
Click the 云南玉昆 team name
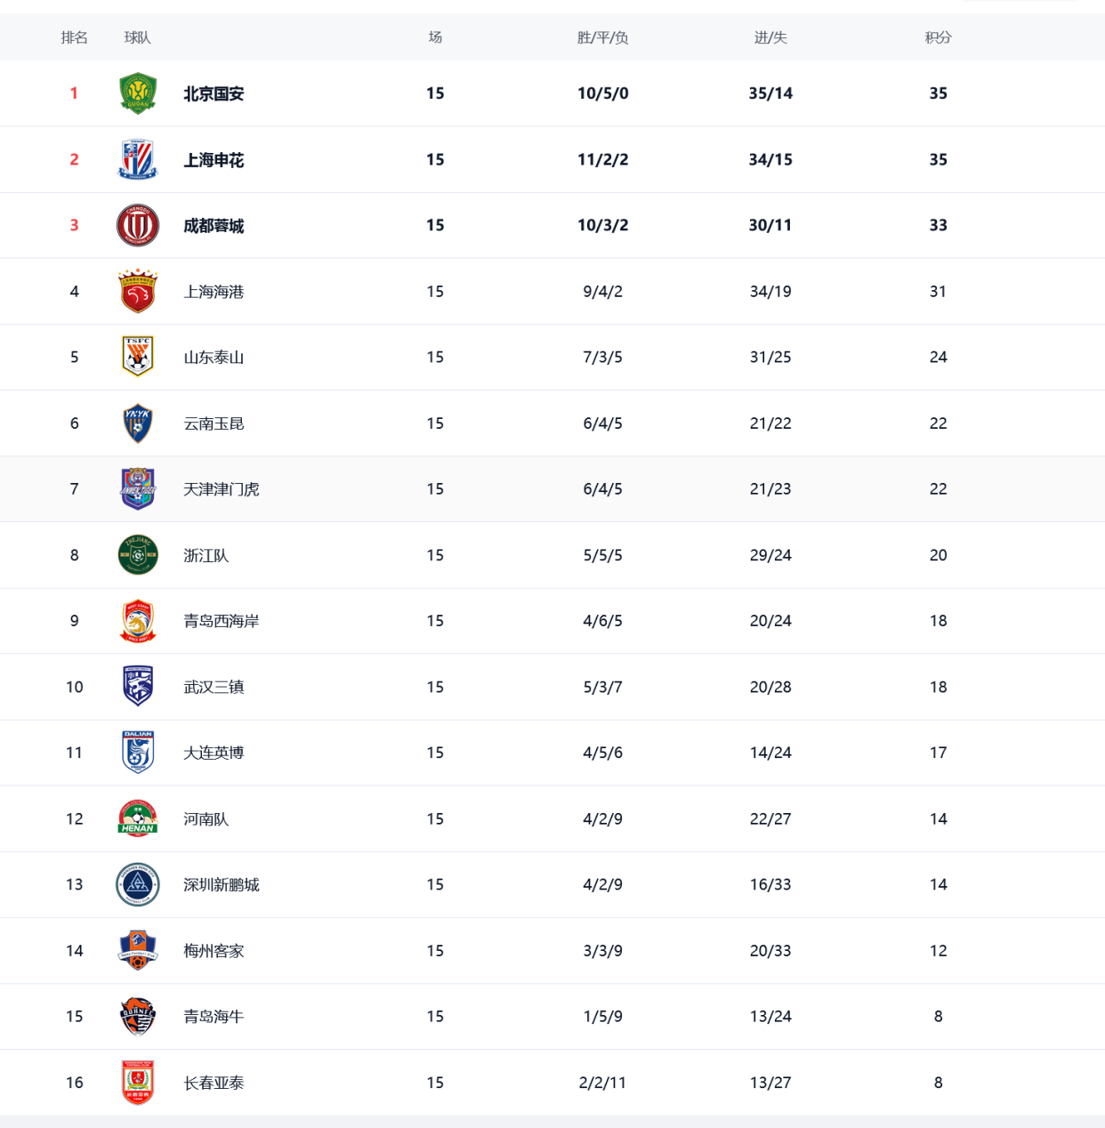214,423
